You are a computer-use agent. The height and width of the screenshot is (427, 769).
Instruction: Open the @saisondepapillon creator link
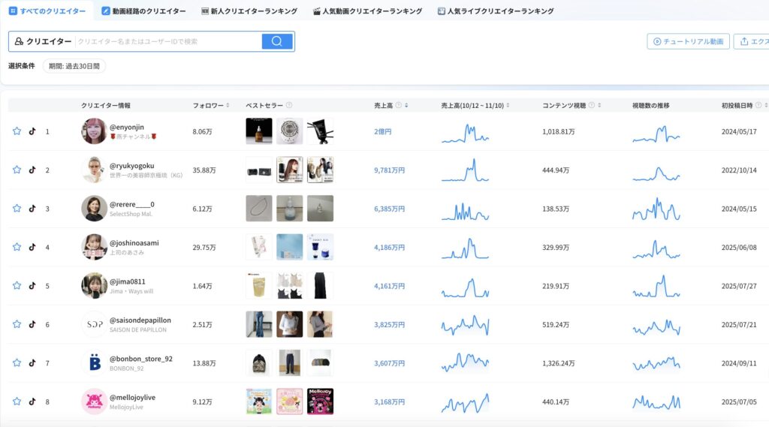140,320
